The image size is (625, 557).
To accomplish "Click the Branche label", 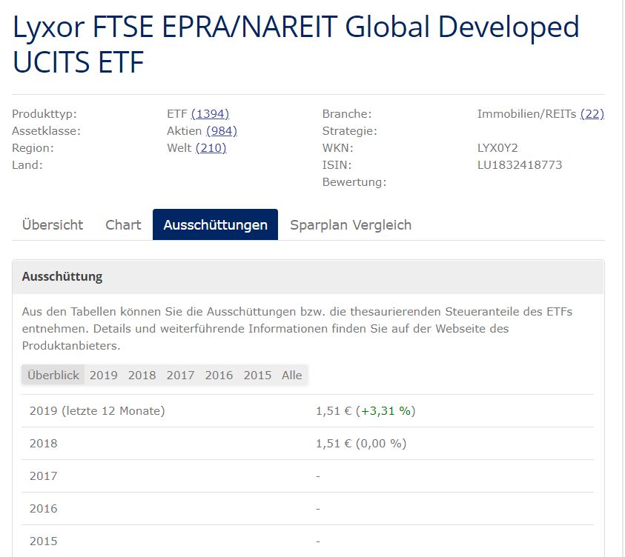I will (347, 114).
